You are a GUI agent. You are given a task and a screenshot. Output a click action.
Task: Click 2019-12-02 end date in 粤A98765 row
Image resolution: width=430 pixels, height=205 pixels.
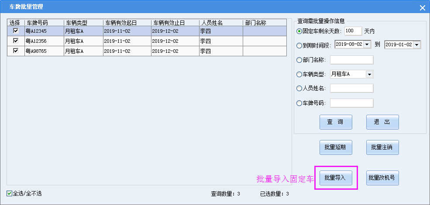pyautogui.click(x=175, y=51)
